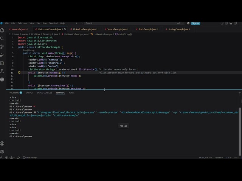Image resolution: width=242 pixels, height=181 pixels.
Task: Open the Customize Layout icon
Action: tap(222, 23)
